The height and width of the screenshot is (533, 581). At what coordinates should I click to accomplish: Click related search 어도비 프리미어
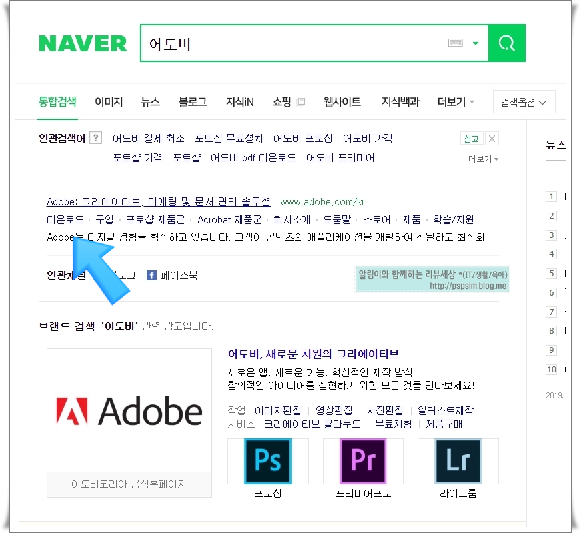click(x=340, y=158)
